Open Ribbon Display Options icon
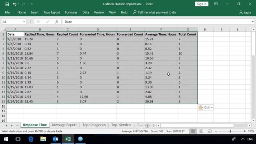256x144 pixels. pos(216,4)
